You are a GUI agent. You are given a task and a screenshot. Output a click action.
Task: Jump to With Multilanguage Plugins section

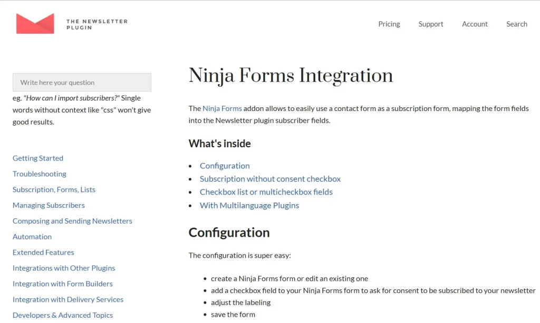249,206
